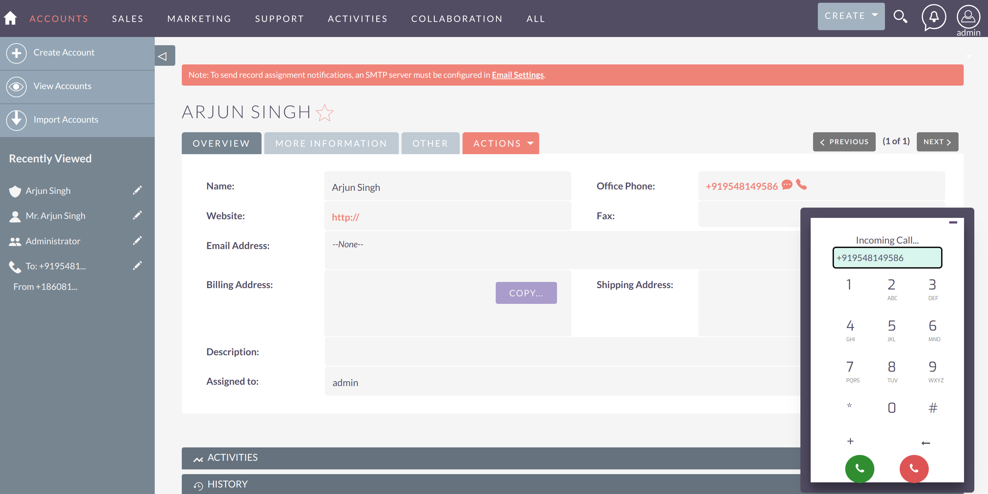Click the Email Settings link
The height and width of the screenshot is (494, 988).
[517, 75]
